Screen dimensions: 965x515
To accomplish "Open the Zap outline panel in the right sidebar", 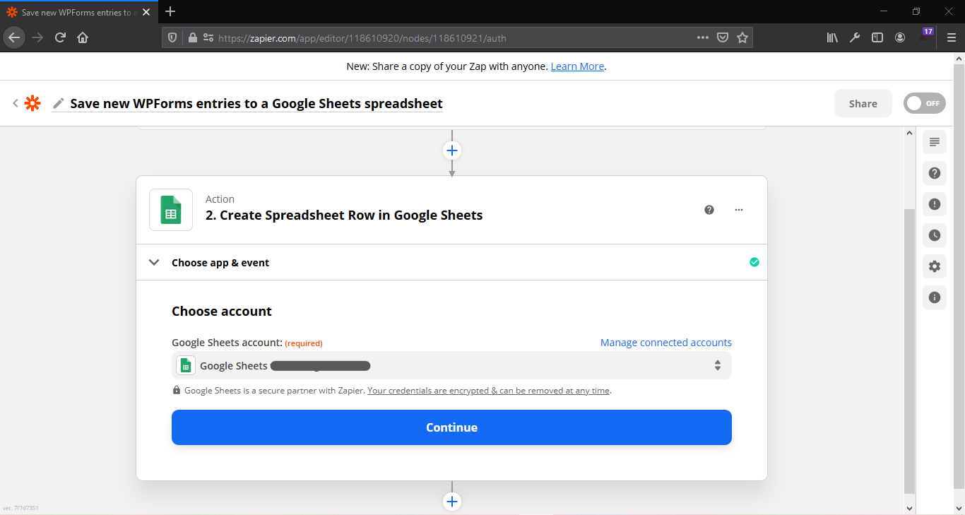I will coord(935,142).
